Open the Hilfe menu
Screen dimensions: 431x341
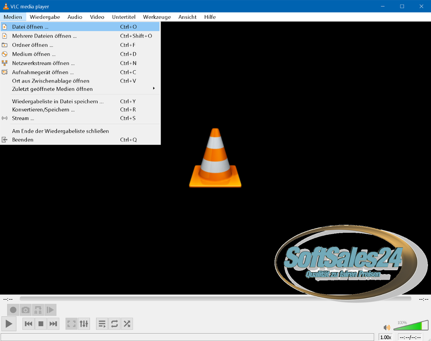coord(210,17)
